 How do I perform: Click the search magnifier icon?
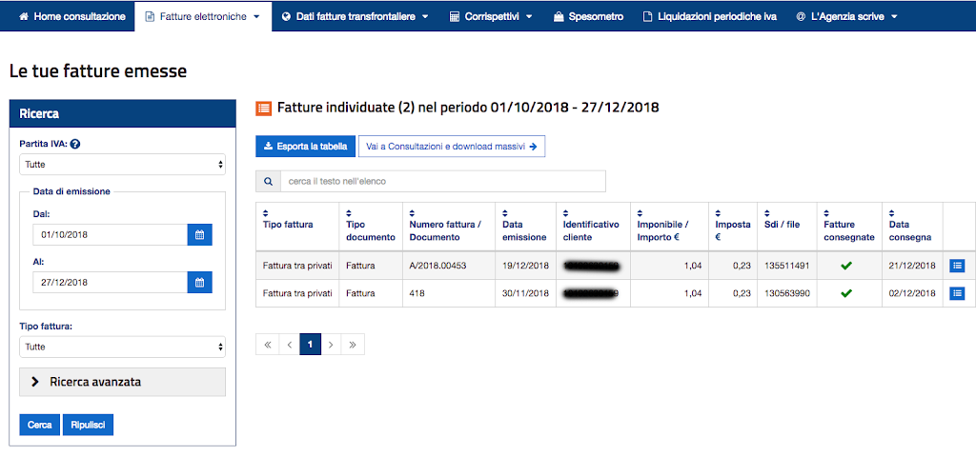point(268,181)
